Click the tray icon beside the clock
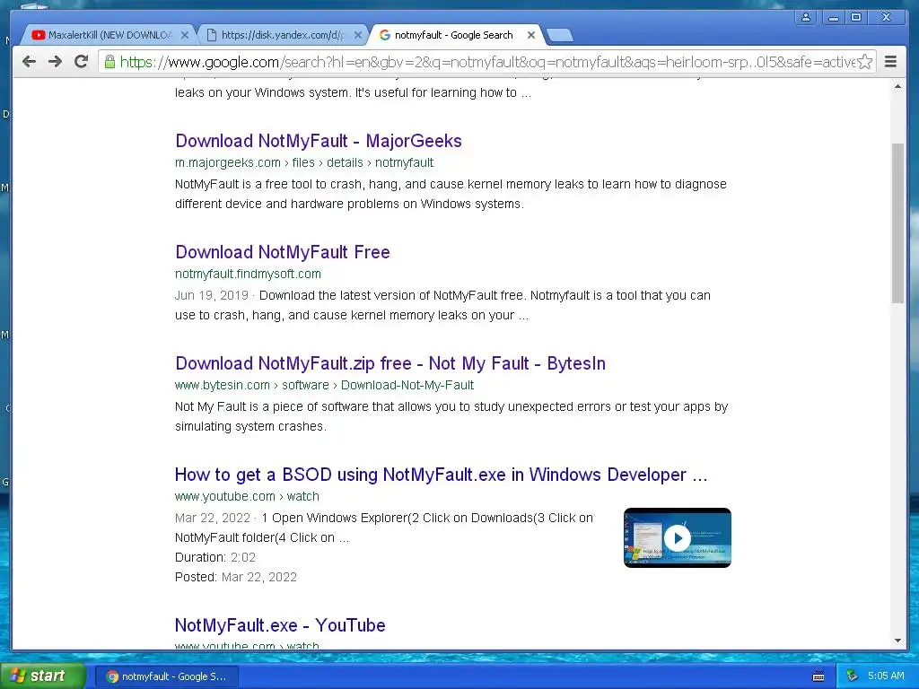The height and width of the screenshot is (689, 919). pyautogui.click(x=853, y=676)
